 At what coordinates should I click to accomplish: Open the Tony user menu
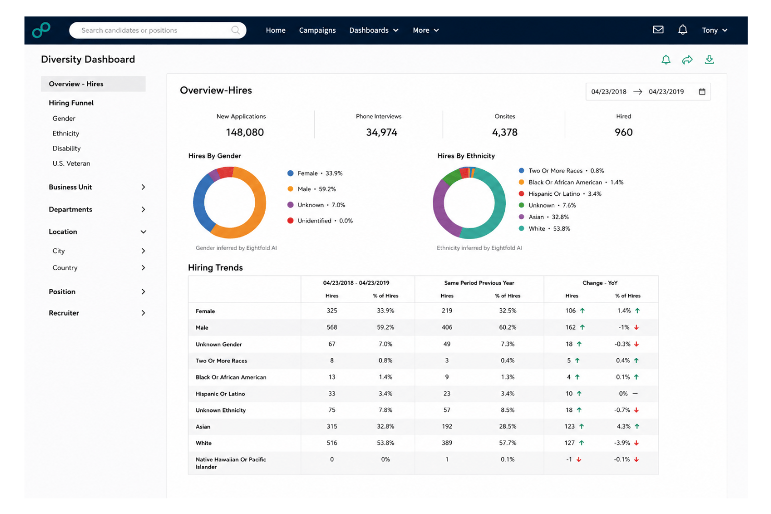[x=715, y=30]
